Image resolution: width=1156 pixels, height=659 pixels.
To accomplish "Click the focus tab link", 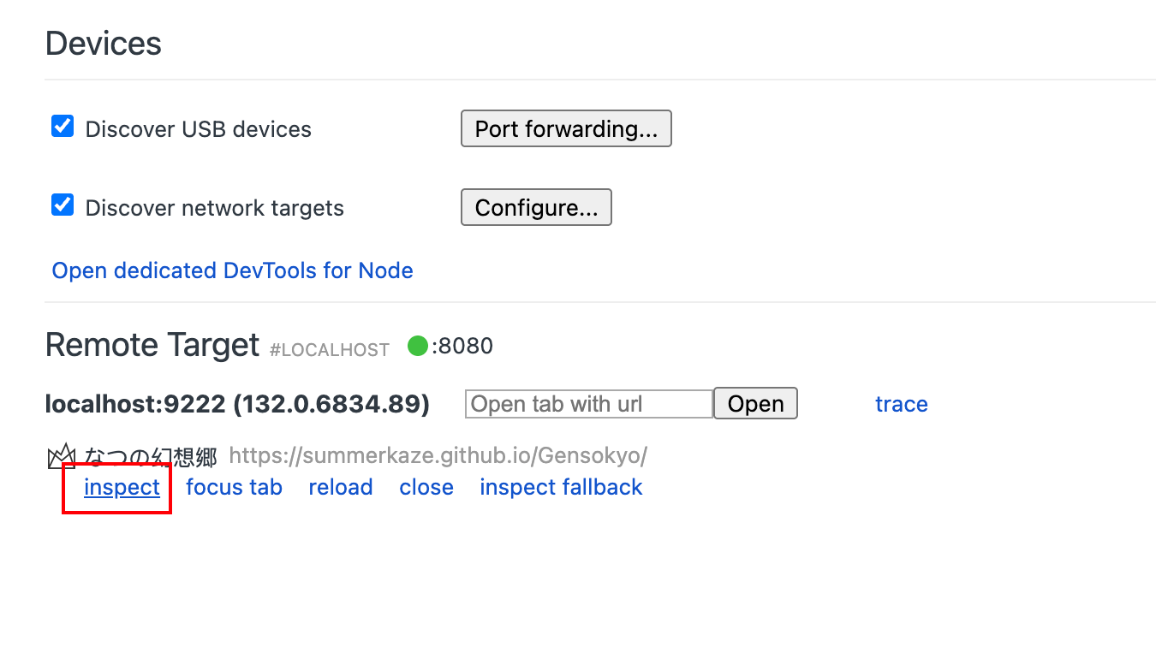I will (x=234, y=487).
